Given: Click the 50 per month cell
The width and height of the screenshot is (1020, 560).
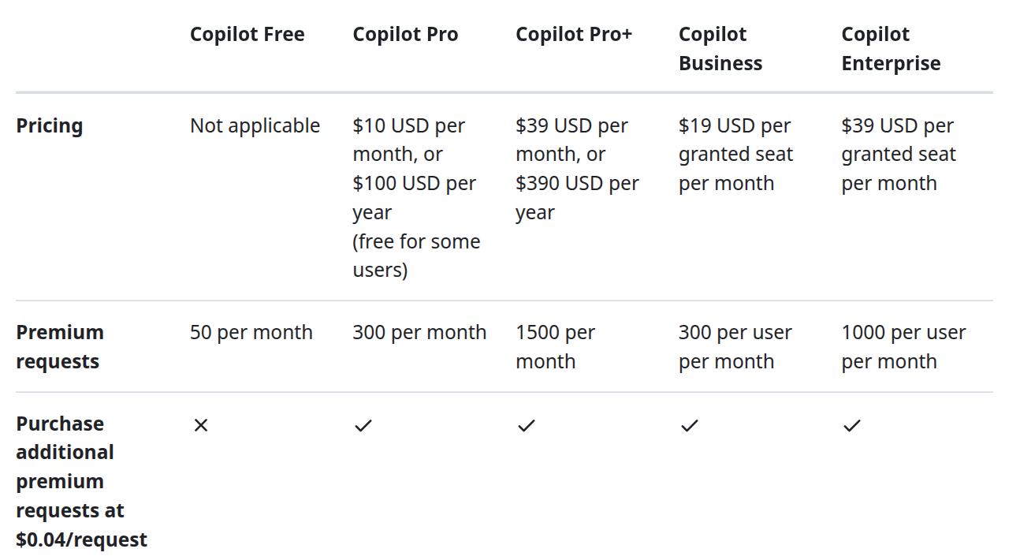Looking at the screenshot, I should click(251, 333).
